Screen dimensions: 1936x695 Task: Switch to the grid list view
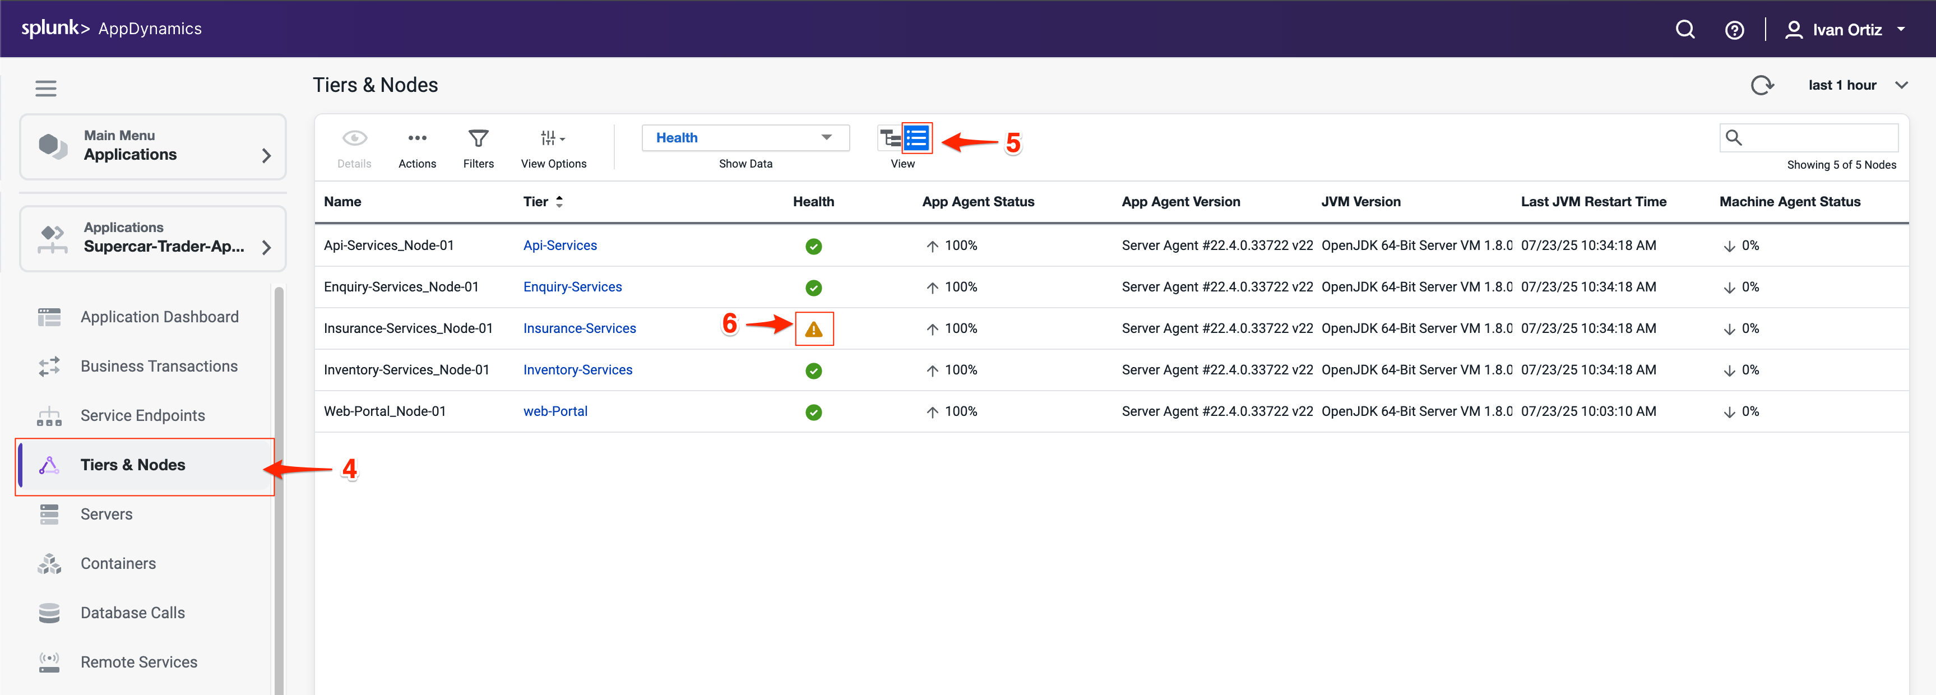coord(917,138)
